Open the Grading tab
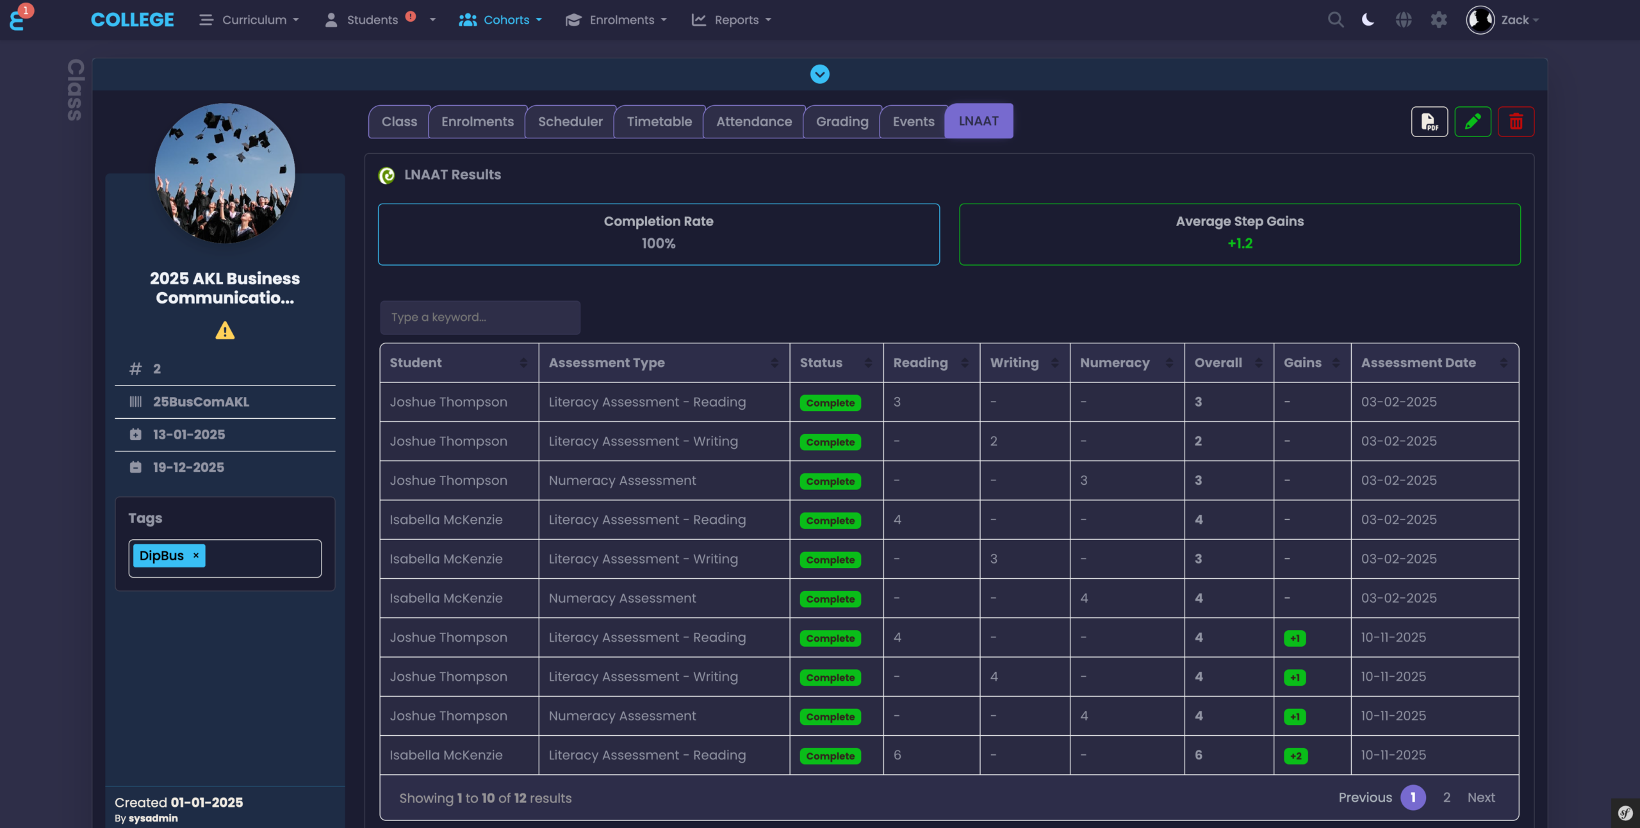Image resolution: width=1640 pixels, height=828 pixels. click(842, 121)
